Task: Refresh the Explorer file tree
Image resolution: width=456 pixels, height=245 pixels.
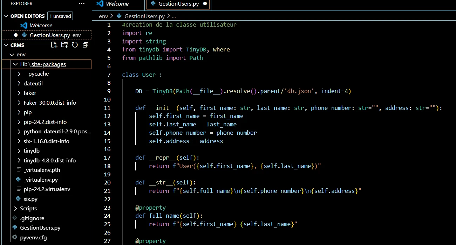Action: (75, 45)
